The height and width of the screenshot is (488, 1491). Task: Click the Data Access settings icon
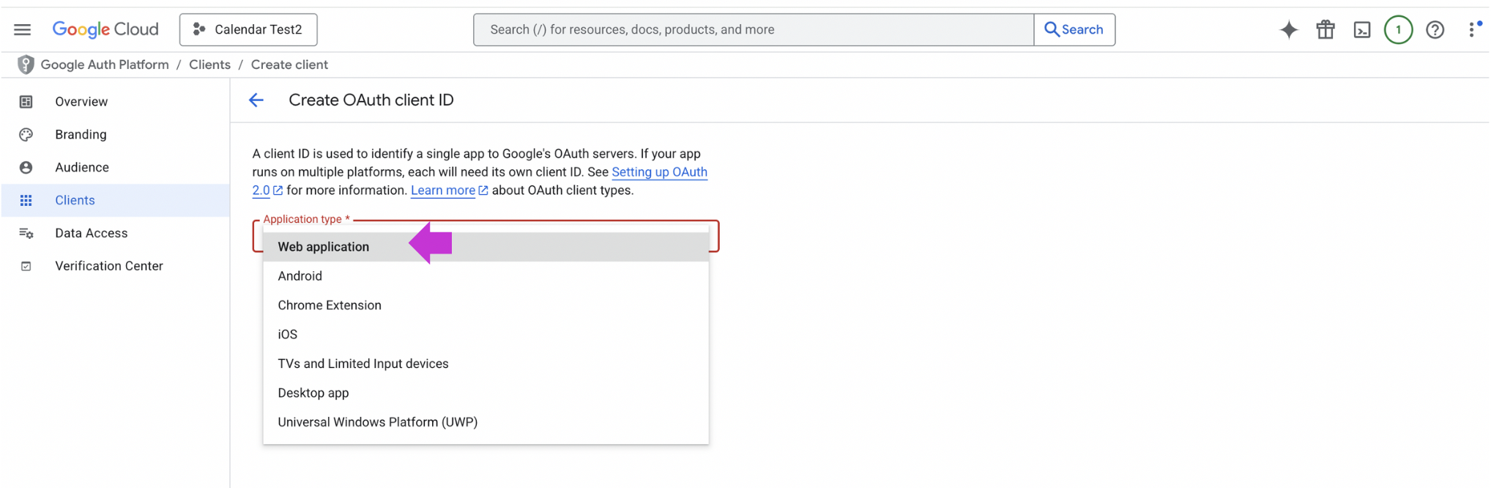click(x=26, y=233)
